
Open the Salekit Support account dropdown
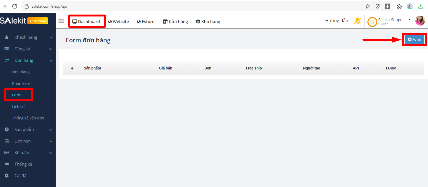pyautogui.click(x=395, y=21)
